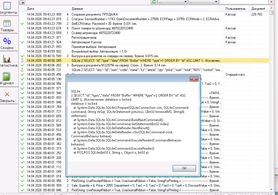Close the SQLite error dialog
The height and width of the screenshot is (195, 278).
pos(194,79)
